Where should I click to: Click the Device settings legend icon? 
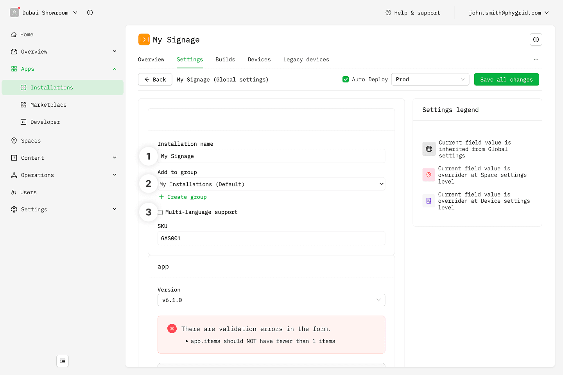click(x=429, y=201)
